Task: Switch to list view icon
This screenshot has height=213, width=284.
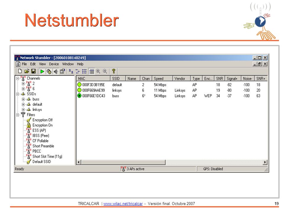Action: (84, 71)
